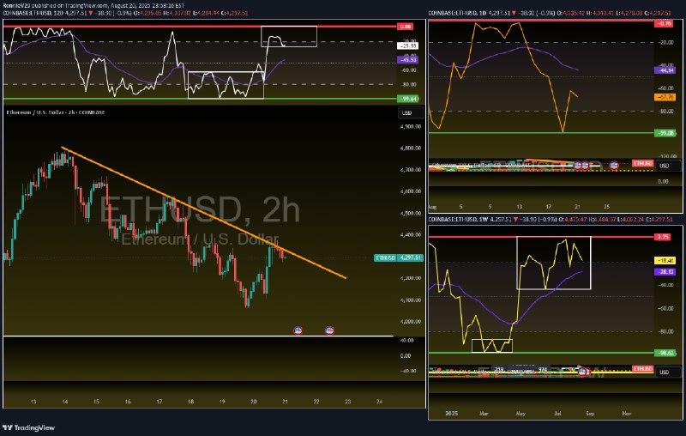Click date label 14 on the 2h time axis
Screen dimensions: 686x436
coord(65,402)
